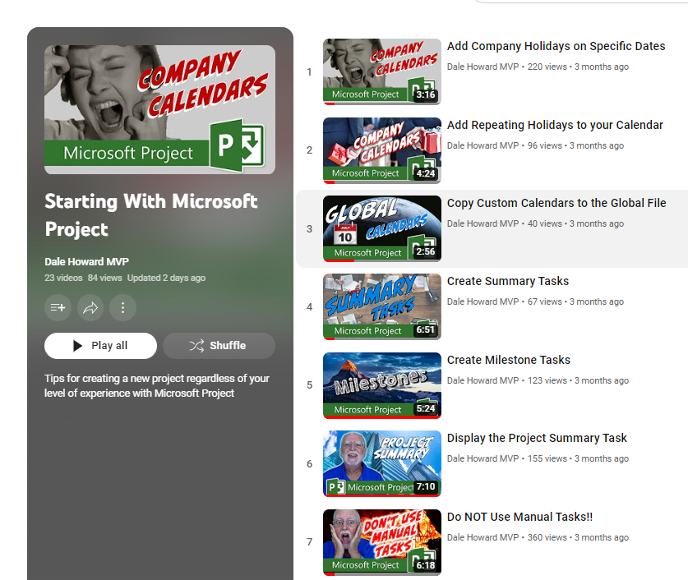Image resolution: width=688 pixels, height=580 pixels.
Task: Click the Company Calendars thumbnail of video 1
Action: (x=381, y=71)
